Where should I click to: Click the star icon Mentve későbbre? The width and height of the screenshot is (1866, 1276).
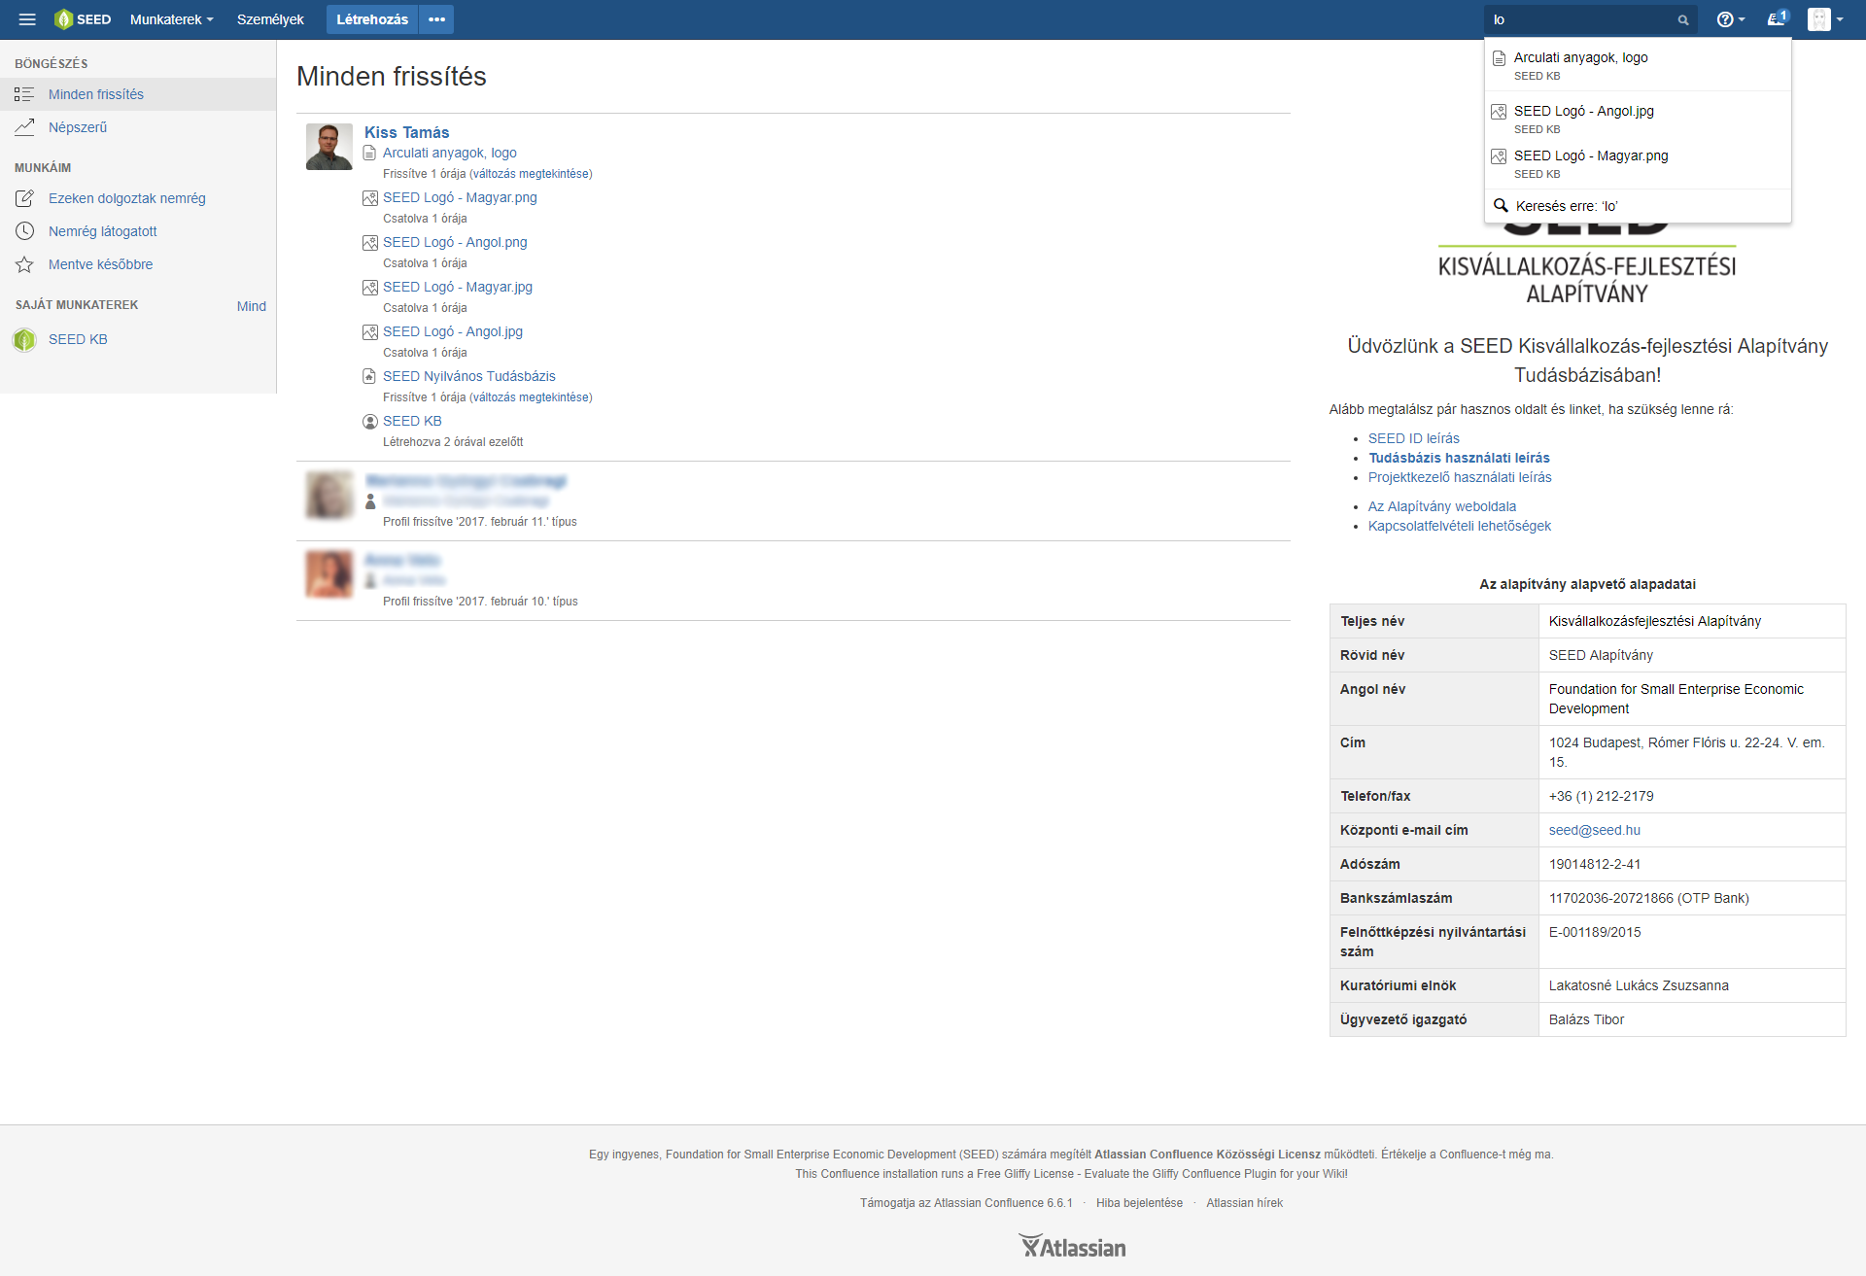point(25,264)
